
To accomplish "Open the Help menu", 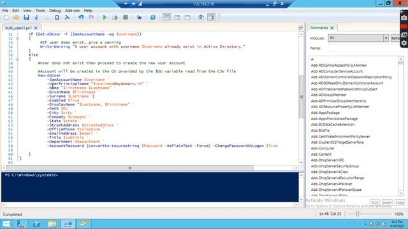I will click(x=88, y=10).
